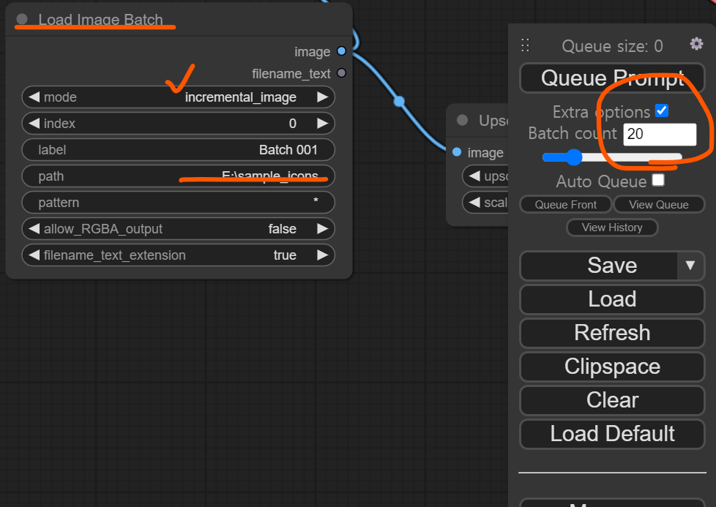
Task: Adjust the Batch count slider
Action: 612,157
